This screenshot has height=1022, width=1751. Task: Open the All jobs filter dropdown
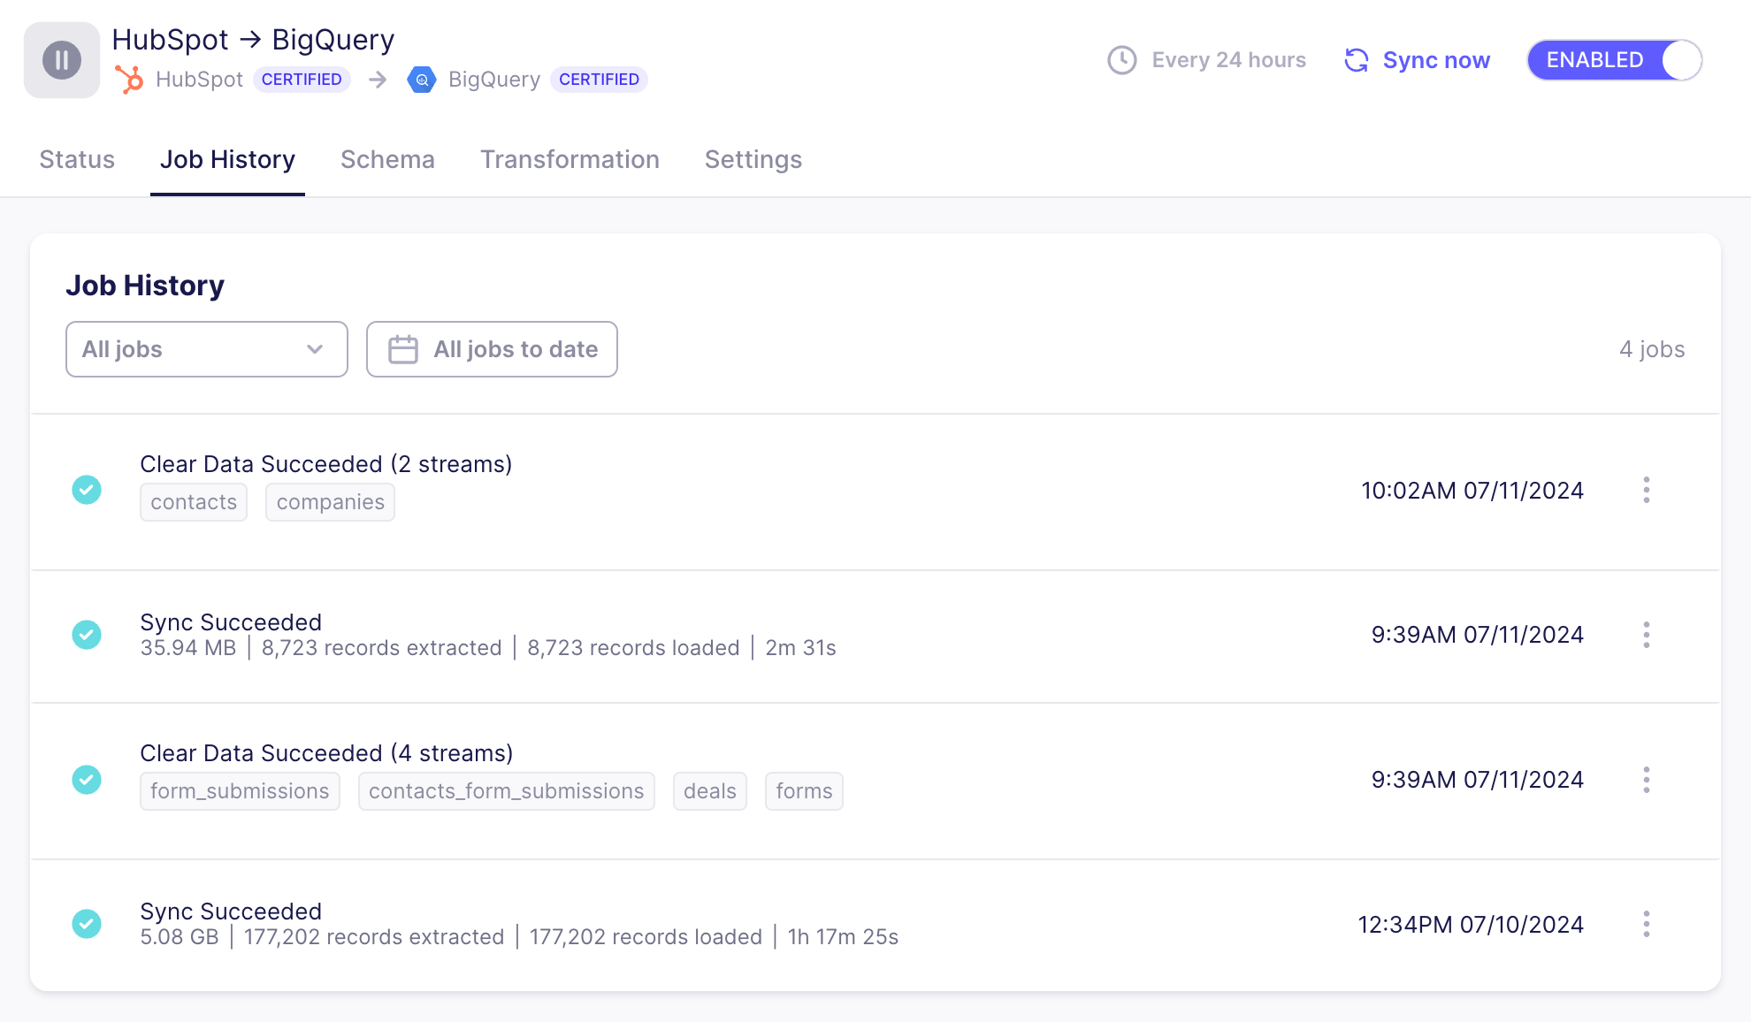[x=206, y=349]
